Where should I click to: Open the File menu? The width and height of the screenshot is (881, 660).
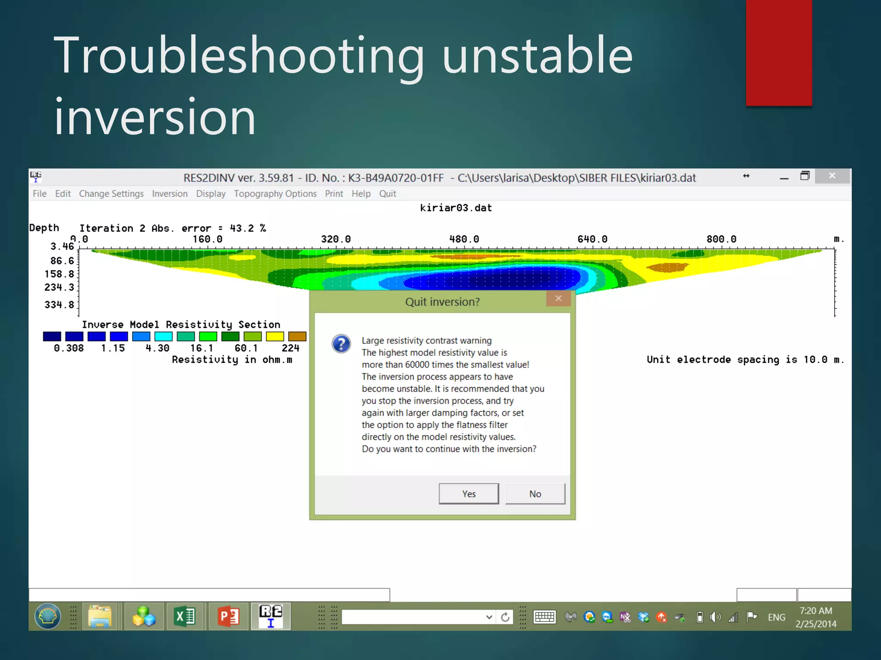click(40, 194)
